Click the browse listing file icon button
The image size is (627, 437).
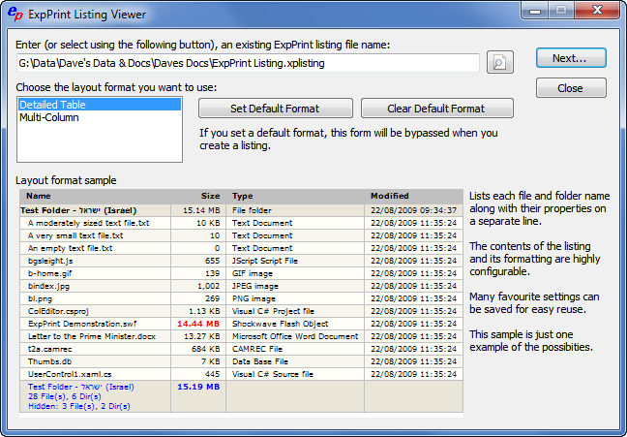point(500,62)
